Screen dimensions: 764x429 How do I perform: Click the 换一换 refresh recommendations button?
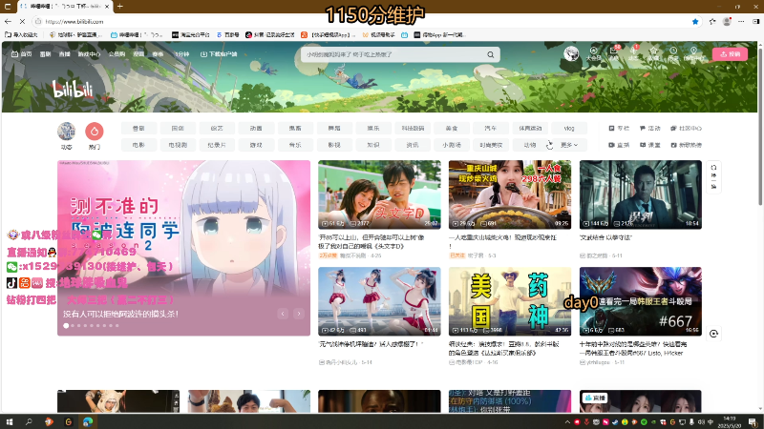(x=713, y=177)
